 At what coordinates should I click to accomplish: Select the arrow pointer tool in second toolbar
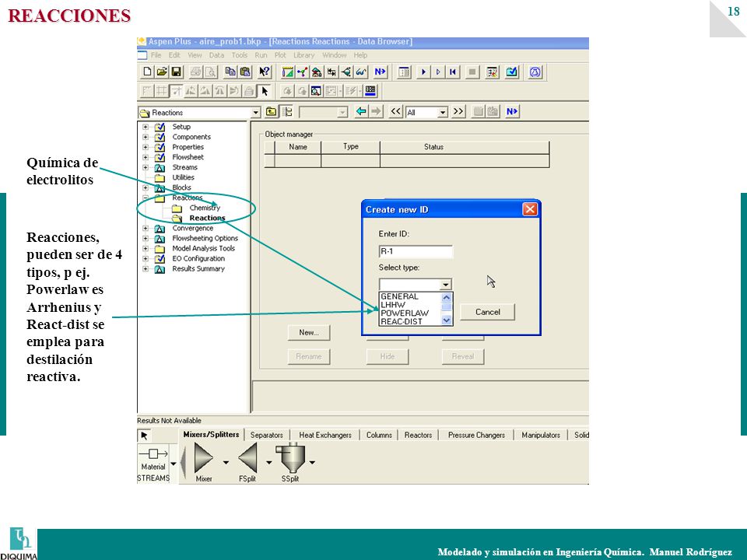(x=265, y=90)
